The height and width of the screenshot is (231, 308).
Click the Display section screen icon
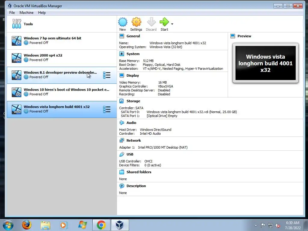pyautogui.click(x=122, y=75)
